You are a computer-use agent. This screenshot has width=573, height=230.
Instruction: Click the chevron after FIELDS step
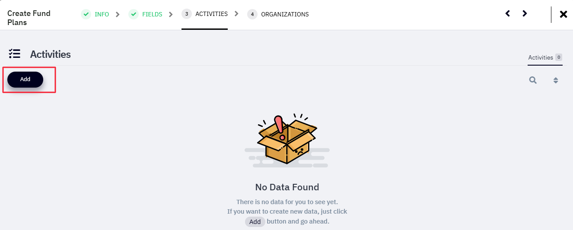(171, 14)
